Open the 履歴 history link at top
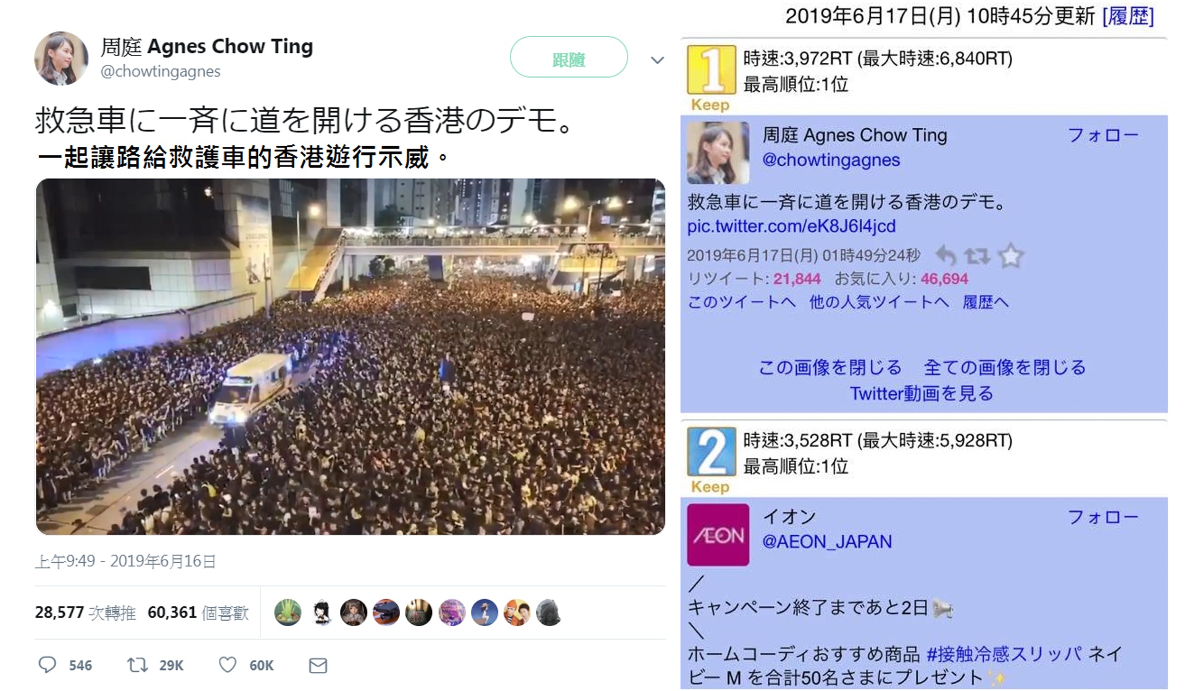This screenshot has width=1185, height=691. (x=1128, y=16)
